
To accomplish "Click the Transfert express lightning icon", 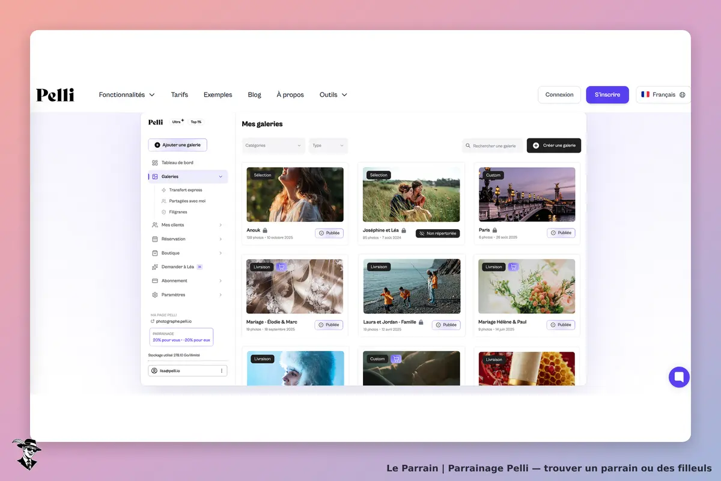I will click(x=164, y=190).
